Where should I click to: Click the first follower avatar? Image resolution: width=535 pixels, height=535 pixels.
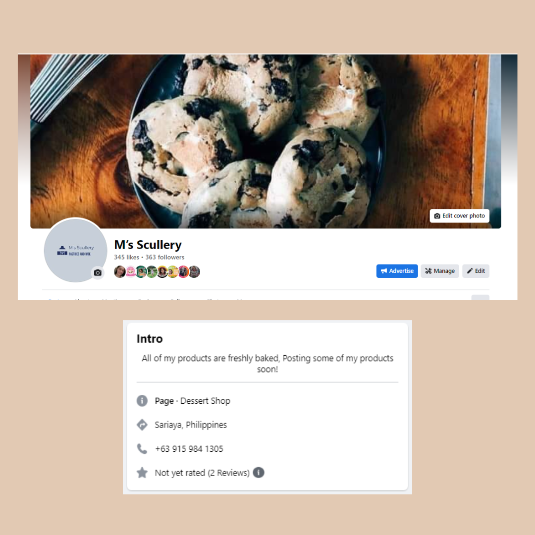coord(120,271)
